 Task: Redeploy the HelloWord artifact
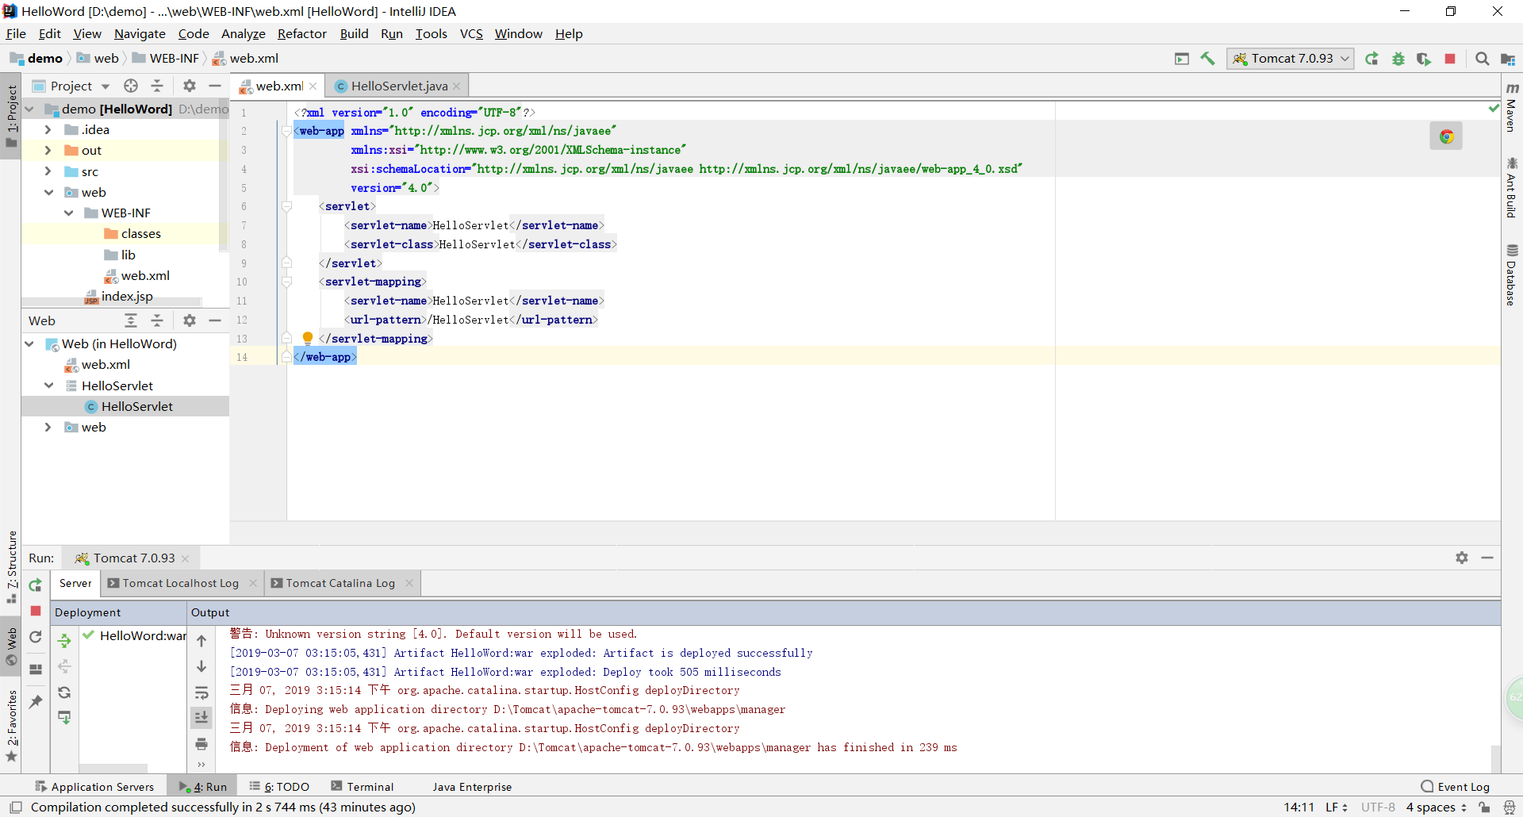(x=63, y=693)
